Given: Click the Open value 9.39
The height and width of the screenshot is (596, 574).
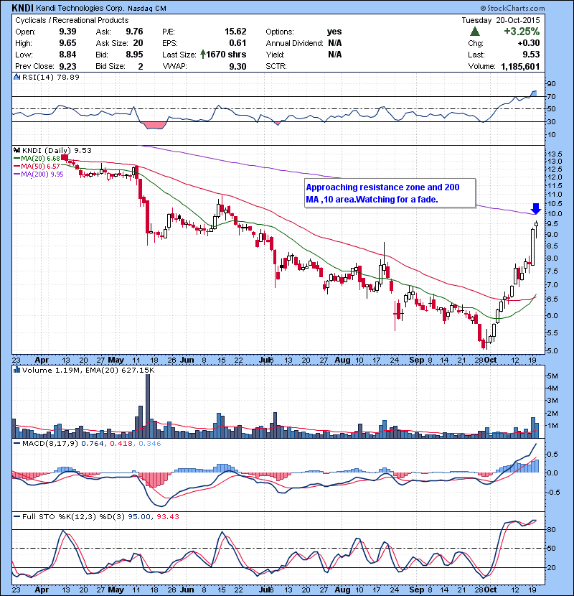Looking at the screenshot, I should (x=67, y=32).
